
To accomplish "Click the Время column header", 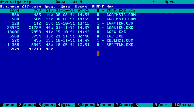I will [x=81, y=6].
